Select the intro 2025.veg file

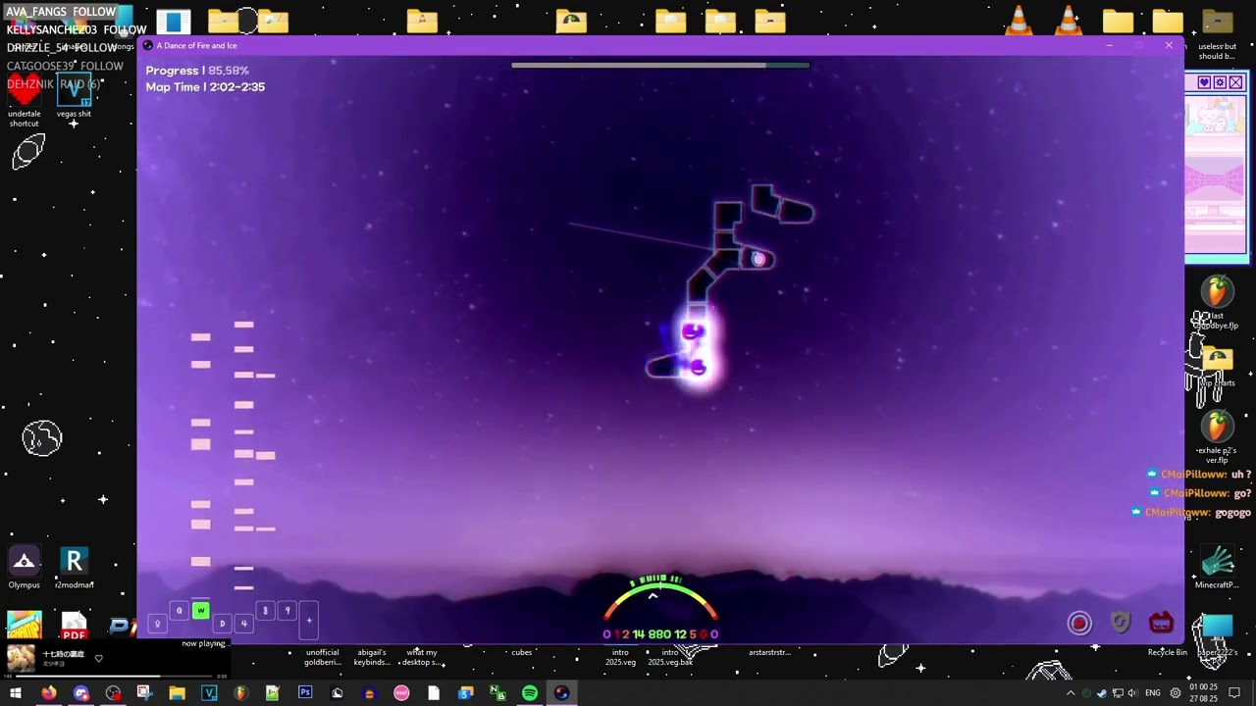(x=620, y=656)
